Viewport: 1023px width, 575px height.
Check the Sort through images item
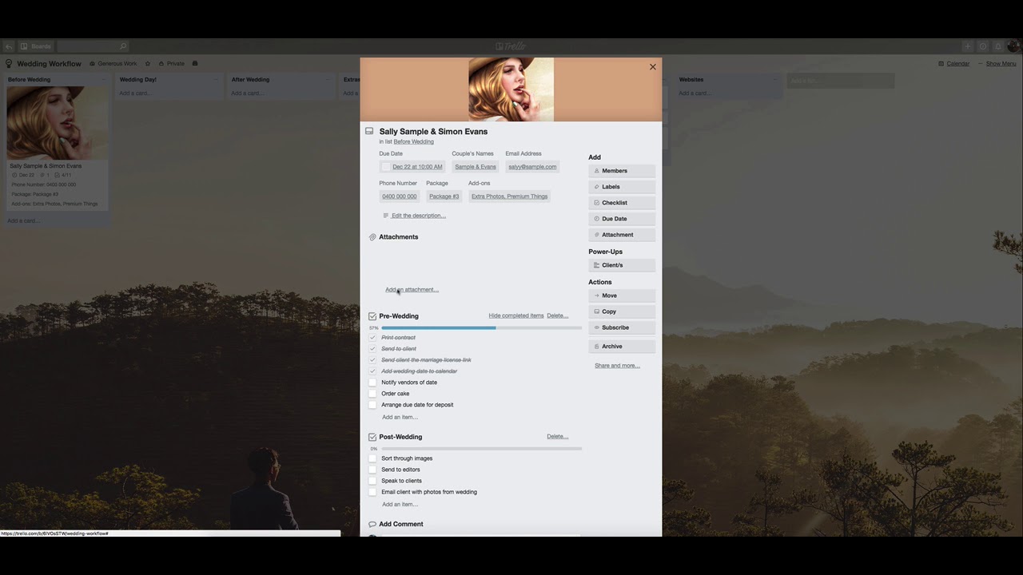(x=372, y=458)
